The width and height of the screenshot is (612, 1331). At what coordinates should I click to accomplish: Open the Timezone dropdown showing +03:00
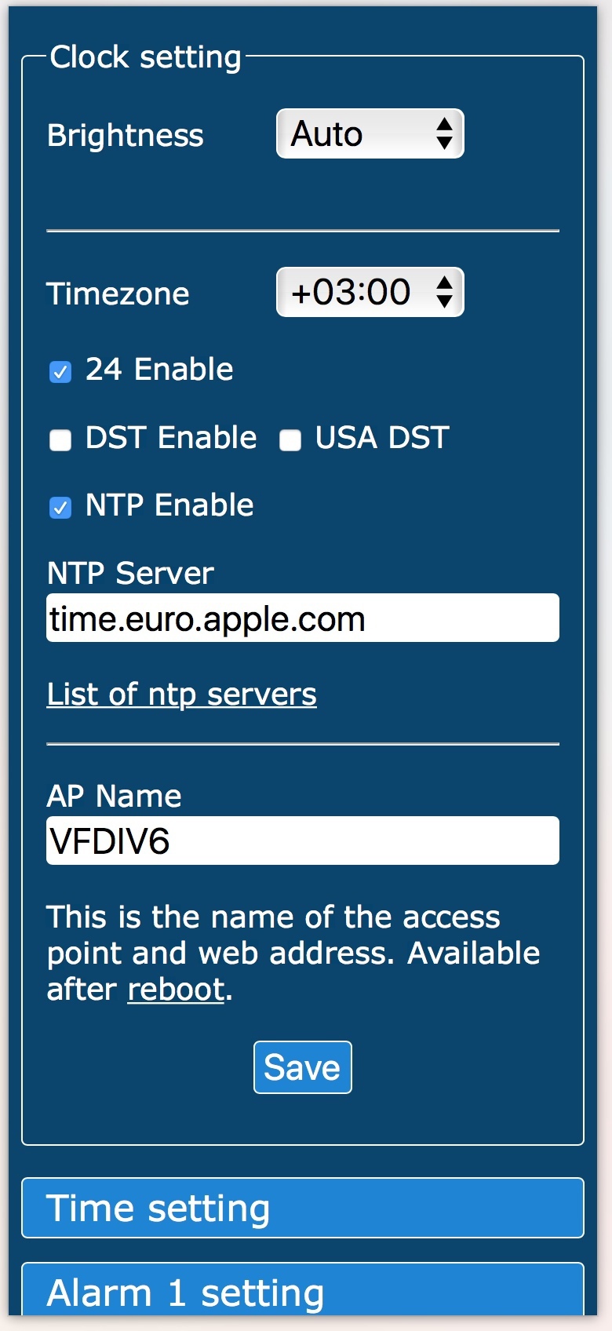[370, 292]
